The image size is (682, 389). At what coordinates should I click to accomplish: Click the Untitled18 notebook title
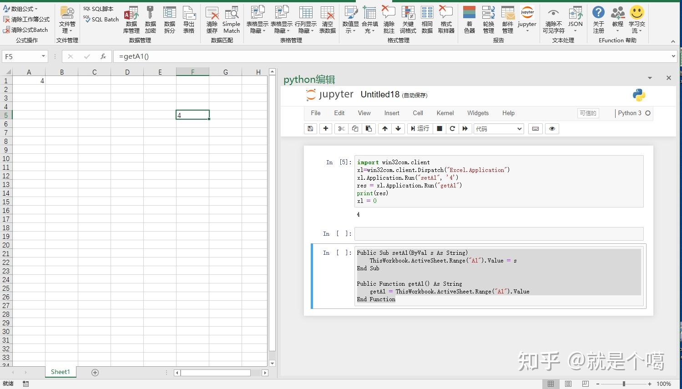pyautogui.click(x=380, y=95)
